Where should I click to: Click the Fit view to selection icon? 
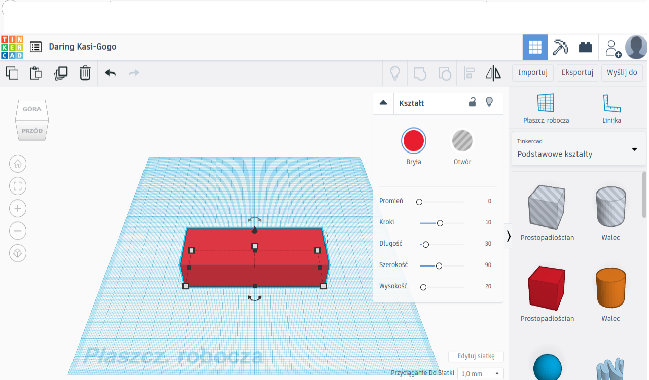point(18,186)
